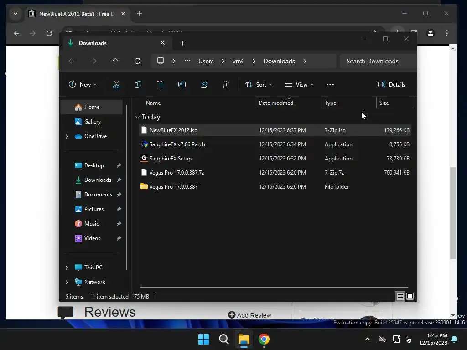Expand chevron after Downloads in address bar
The image size is (467, 350).
[304, 61]
